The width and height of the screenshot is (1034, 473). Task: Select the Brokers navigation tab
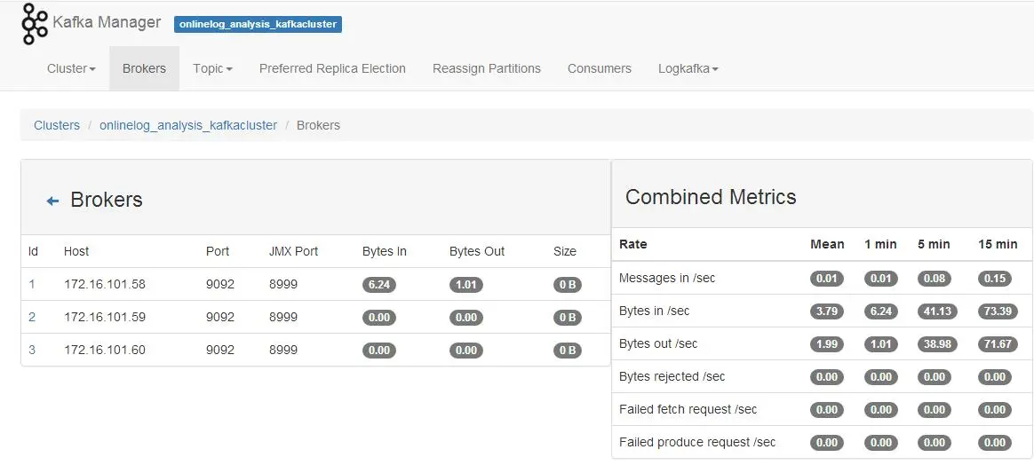click(144, 68)
